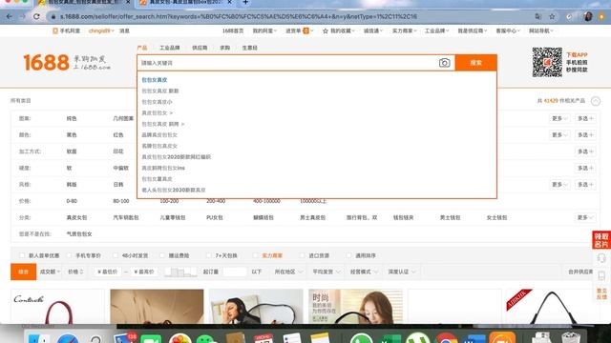This screenshot has height=343, width=611.
Task: Check the 新人首单优惠 checkbox
Action: coord(22,255)
